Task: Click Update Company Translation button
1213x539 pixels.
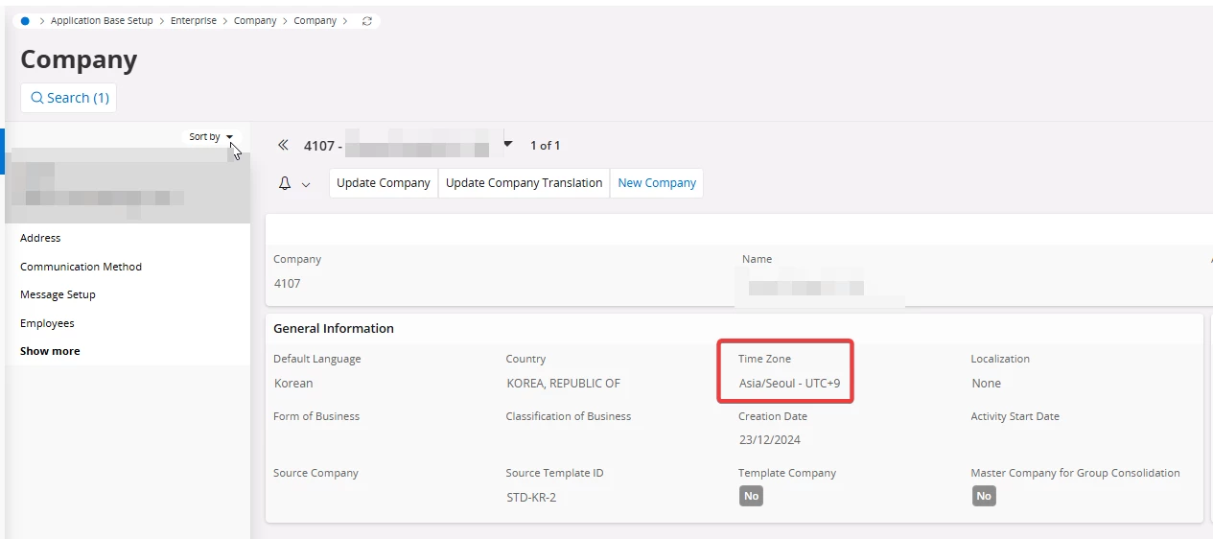Action: pos(524,183)
